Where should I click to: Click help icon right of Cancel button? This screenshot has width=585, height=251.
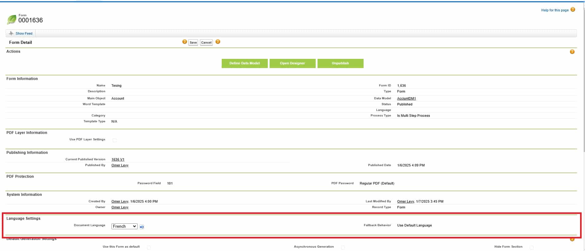point(218,42)
